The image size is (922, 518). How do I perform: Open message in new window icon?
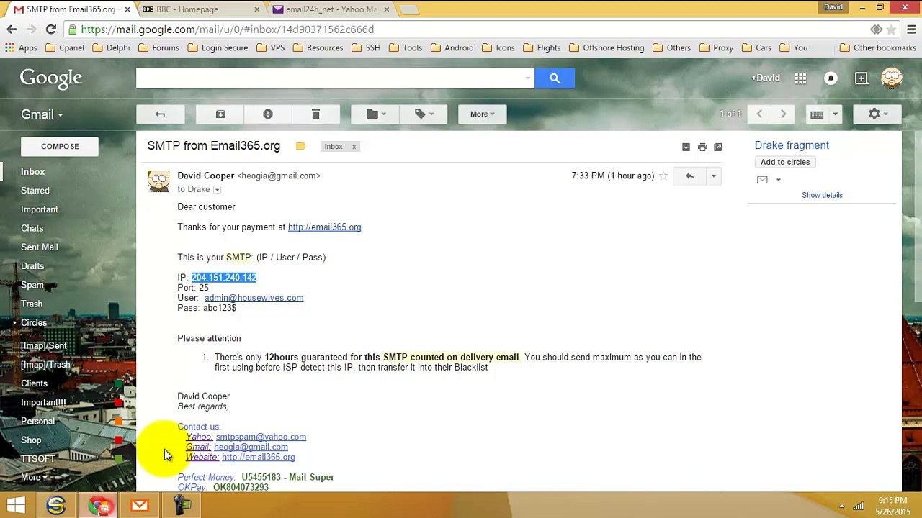[x=718, y=147]
